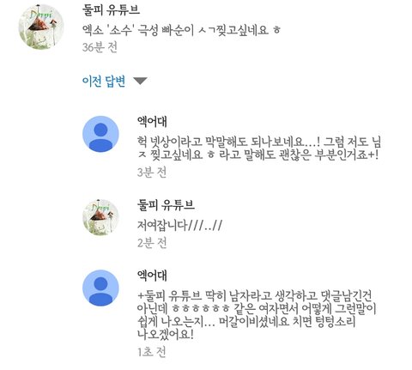Screen dimensions: 412x370
Task: Click the last reply line 나오겠어요!
Action: 166,334
